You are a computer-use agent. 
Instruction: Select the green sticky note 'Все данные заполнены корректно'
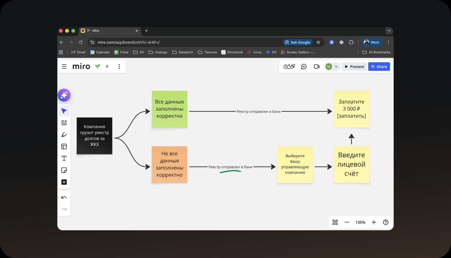click(x=169, y=109)
